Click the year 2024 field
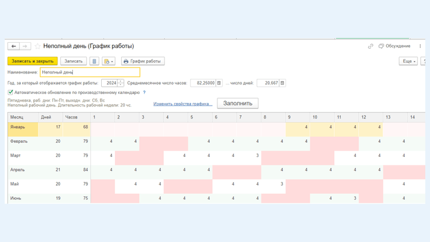430x242 pixels. 110,82
